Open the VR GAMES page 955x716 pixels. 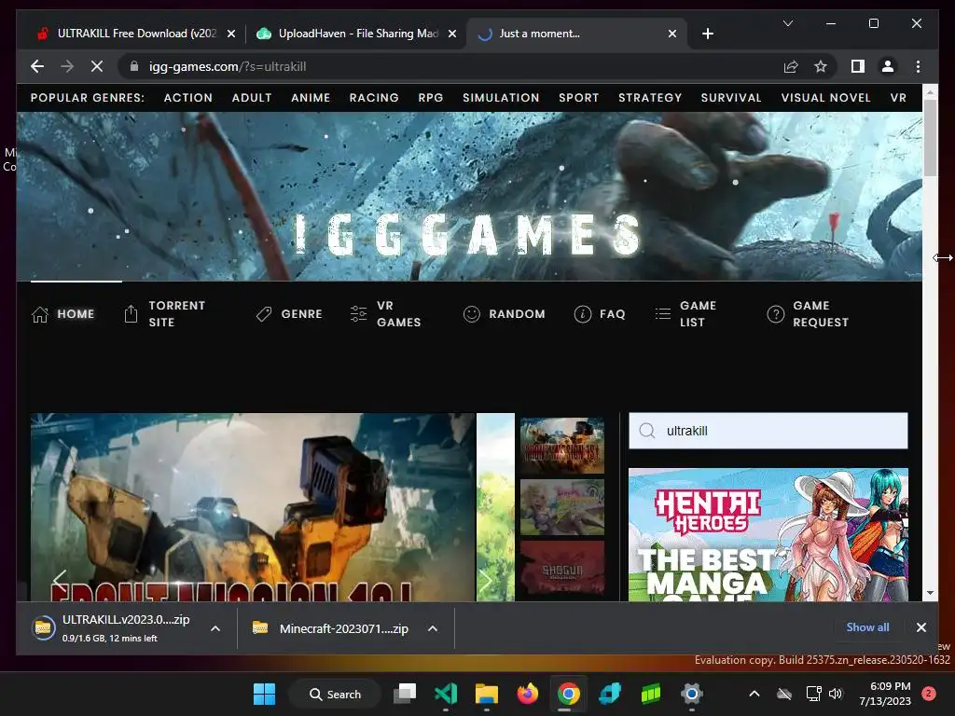click(x=385, y=313)
